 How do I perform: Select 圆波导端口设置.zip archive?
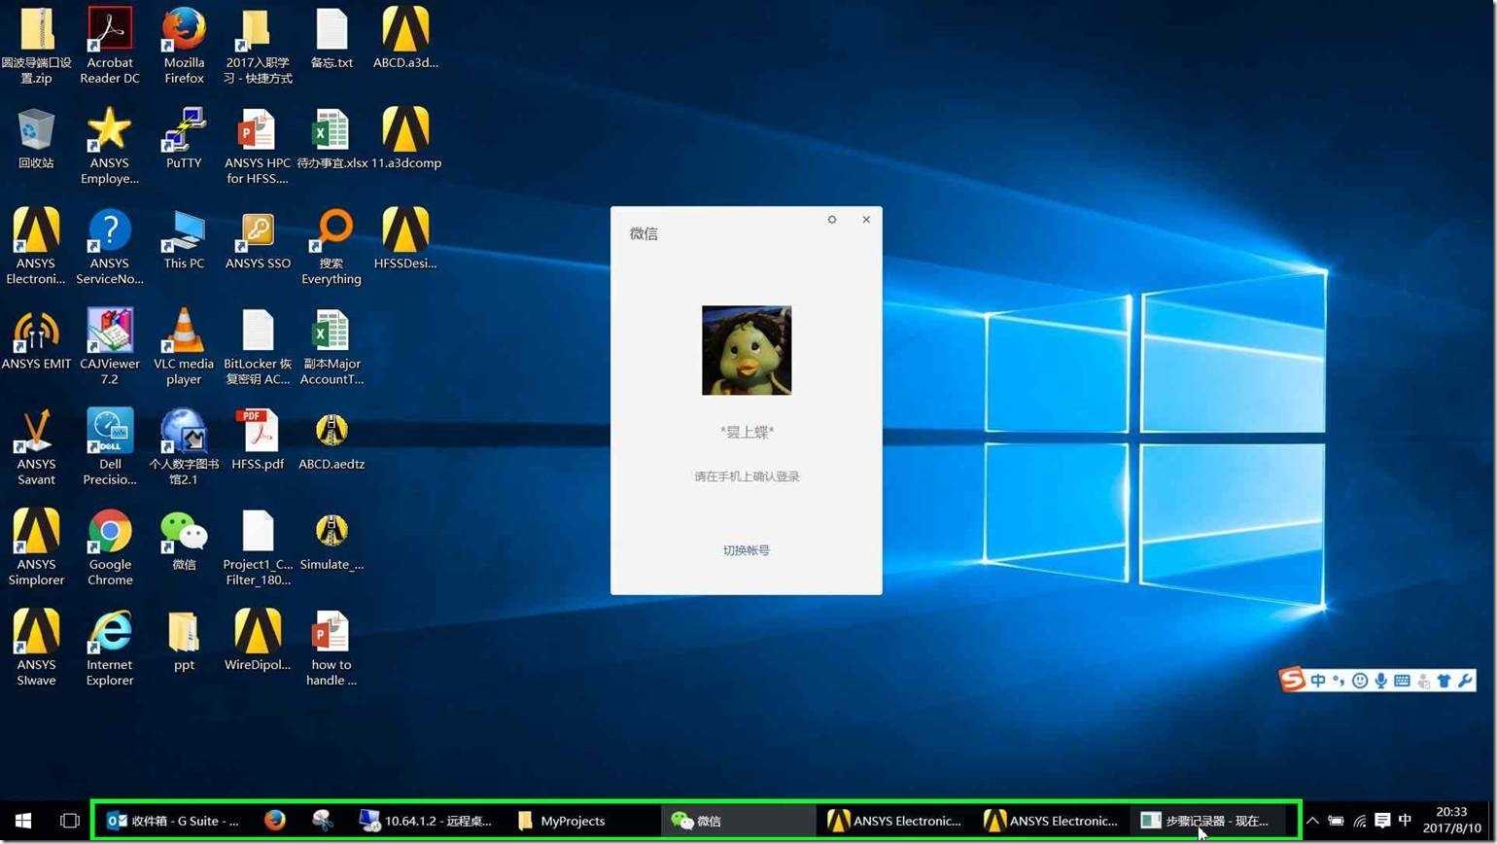pyautogui.click(x=36, y=46)
